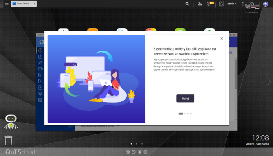This screenshot has height=156, width=273.
Task: Expand the admin account dropdown
Action: [232, 4]
